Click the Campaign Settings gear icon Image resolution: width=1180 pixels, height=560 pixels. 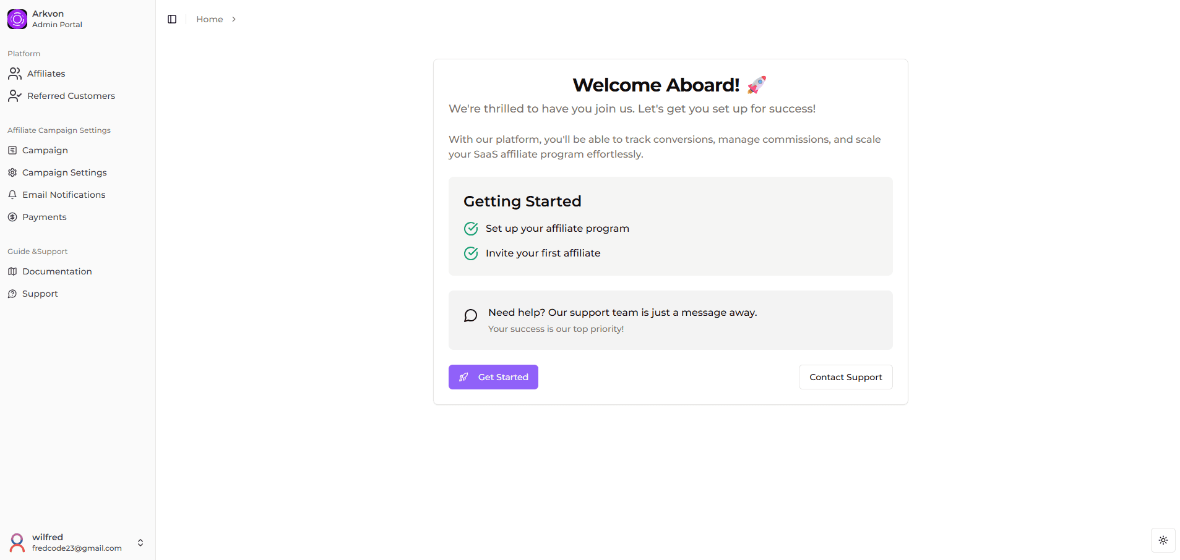click(12, 172)
